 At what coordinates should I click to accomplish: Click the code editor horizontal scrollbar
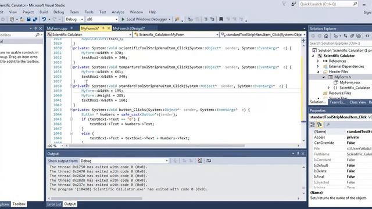click(x=156, y=146)
